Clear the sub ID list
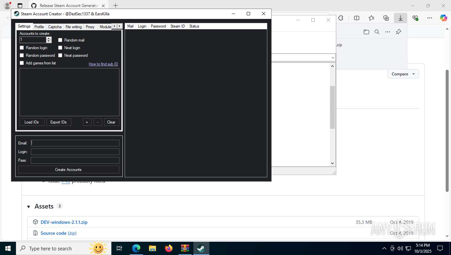Image resolution: width=451 pixels, height=255 pixels. pos(111,122)
